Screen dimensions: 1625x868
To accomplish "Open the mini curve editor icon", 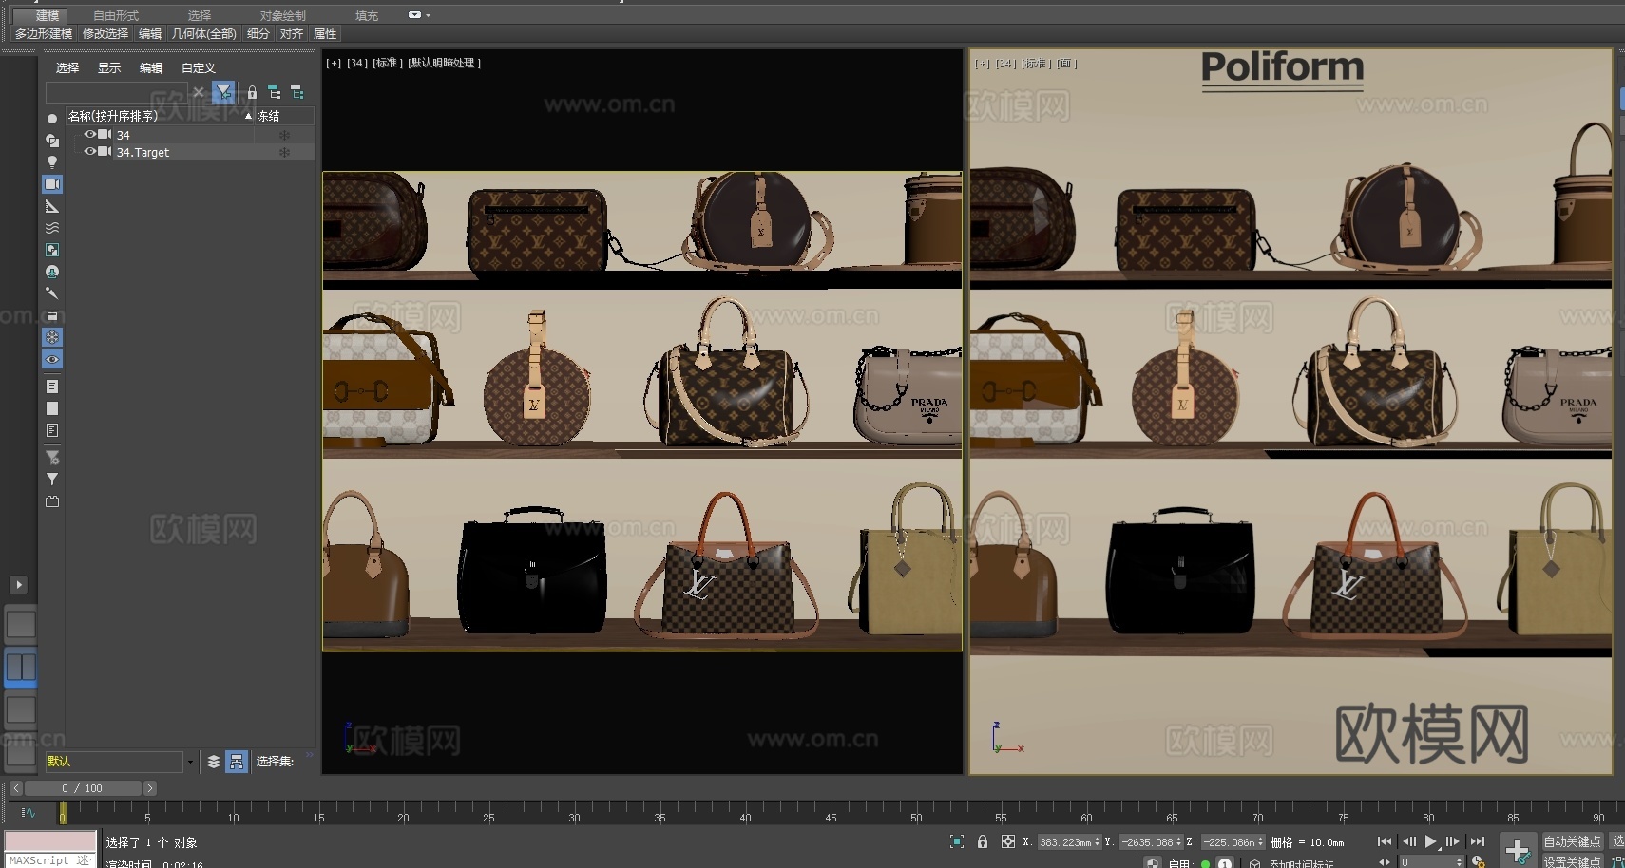I will [x=29, y=812].
